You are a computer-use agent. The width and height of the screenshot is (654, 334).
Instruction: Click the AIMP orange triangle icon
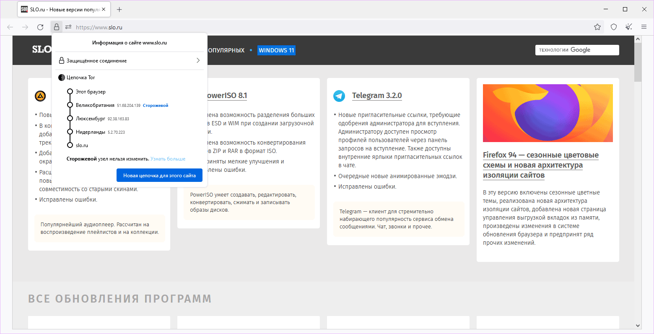coord(40,96)
